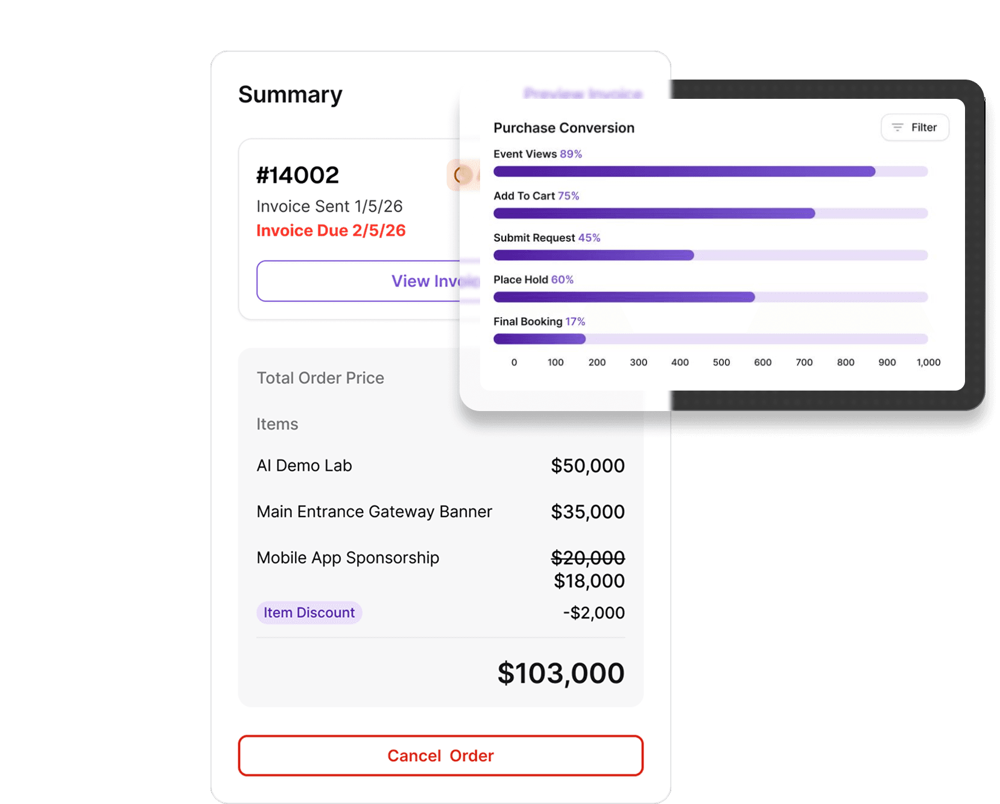Click the circular avatar icon near order #14002

tap(464, 175)
